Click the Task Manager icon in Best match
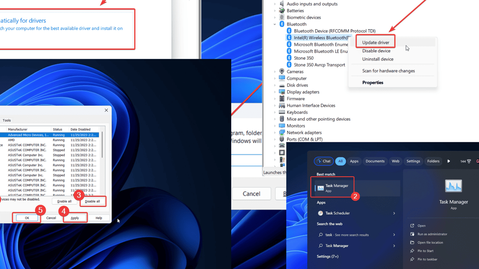The width and height of the screenshot is (479, 269). point(320,188)
